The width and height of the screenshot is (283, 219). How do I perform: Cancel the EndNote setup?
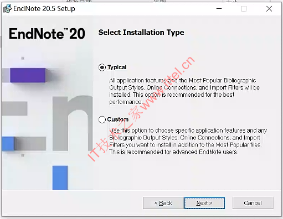[253, 203]
